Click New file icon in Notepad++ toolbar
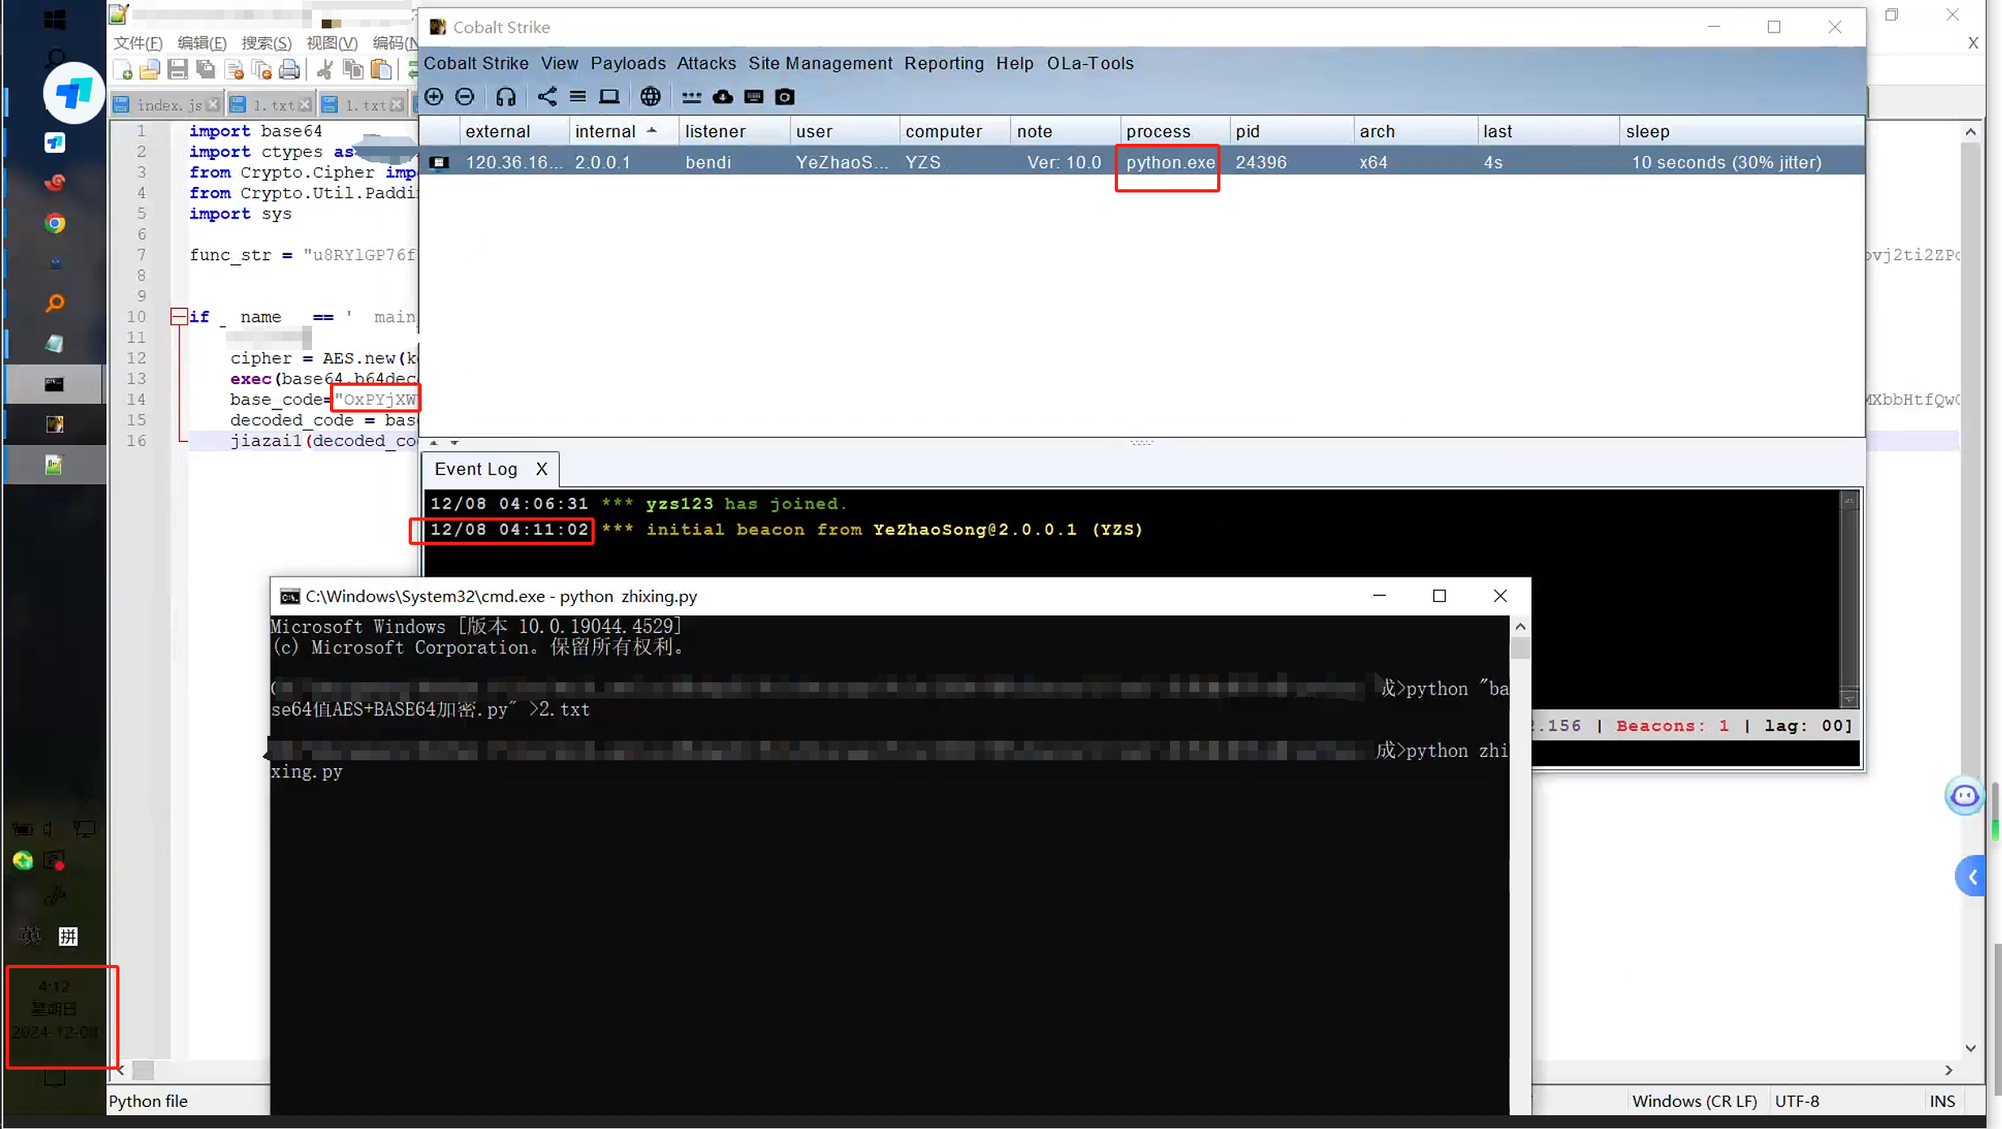Screen dimensions: 2002x1129 point(123,70)
